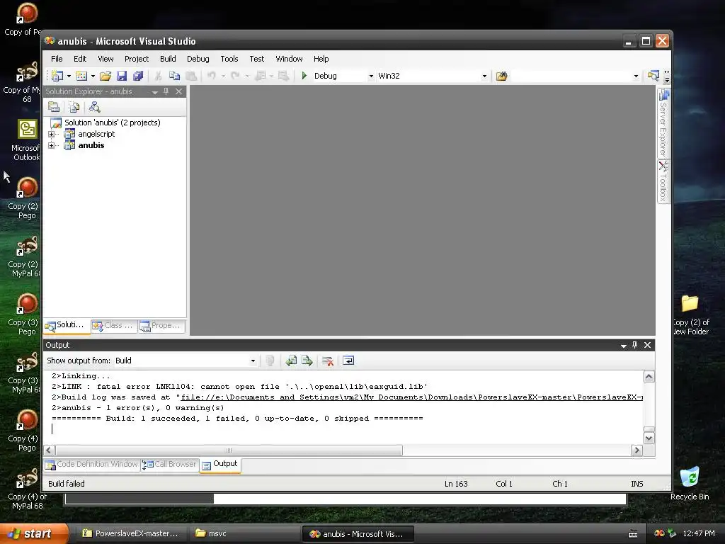Click the Find in Files icon
The height and width of the screenshot is (544, 725).
[502, 76]
